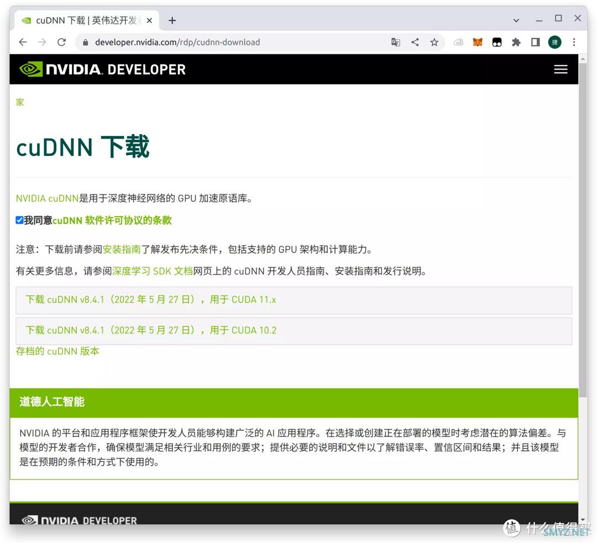This screenshot has height=543, width=597.
Task: Click the cloud extension icon
Action: click(x=458, y=42)
